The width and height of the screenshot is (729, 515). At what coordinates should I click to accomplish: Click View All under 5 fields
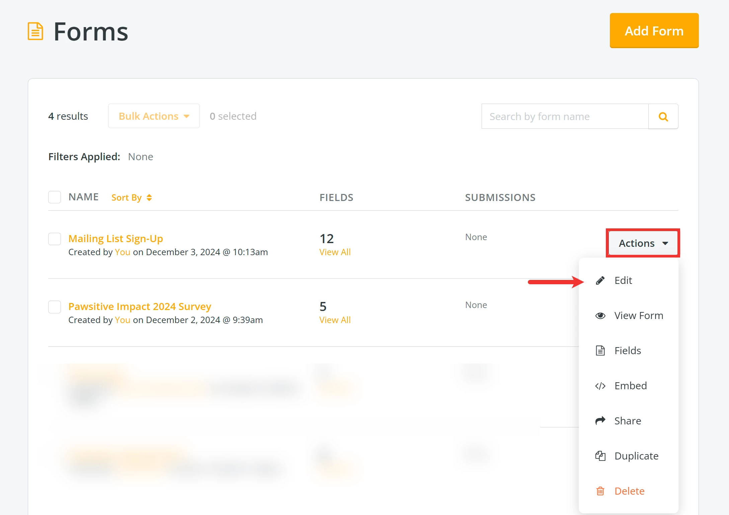[335, 320]
